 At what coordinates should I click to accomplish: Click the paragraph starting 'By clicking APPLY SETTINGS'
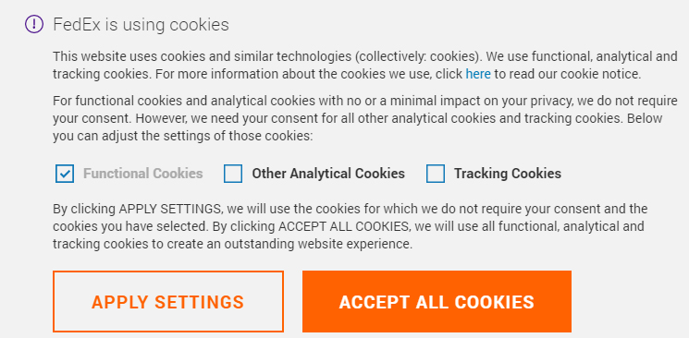pyautogui.click(x=351, y=226)
